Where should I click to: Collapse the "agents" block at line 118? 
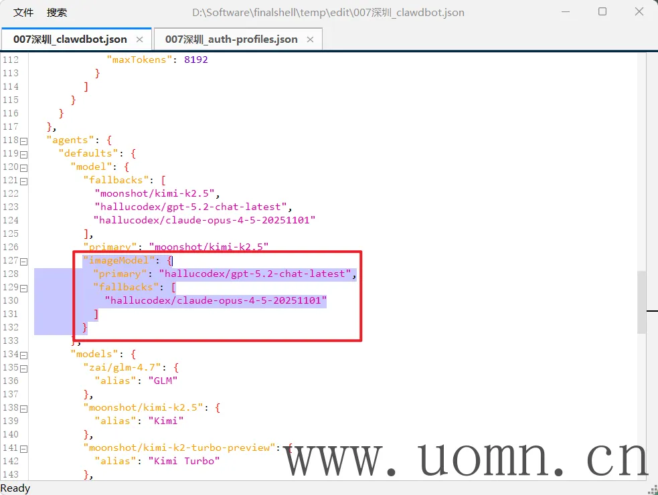[x=24, y=140]
